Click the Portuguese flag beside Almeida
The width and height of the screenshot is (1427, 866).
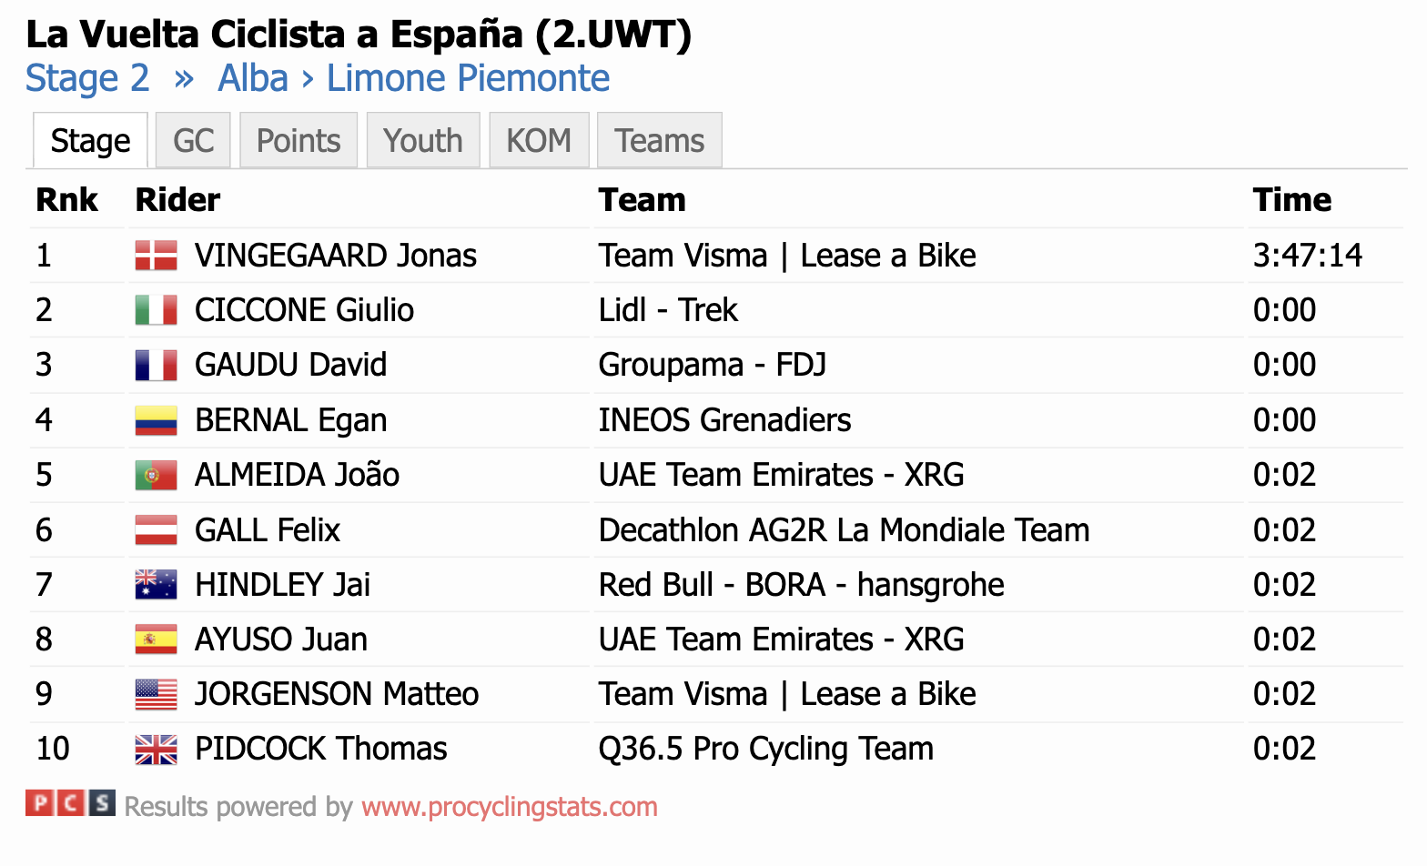point(156,475)
